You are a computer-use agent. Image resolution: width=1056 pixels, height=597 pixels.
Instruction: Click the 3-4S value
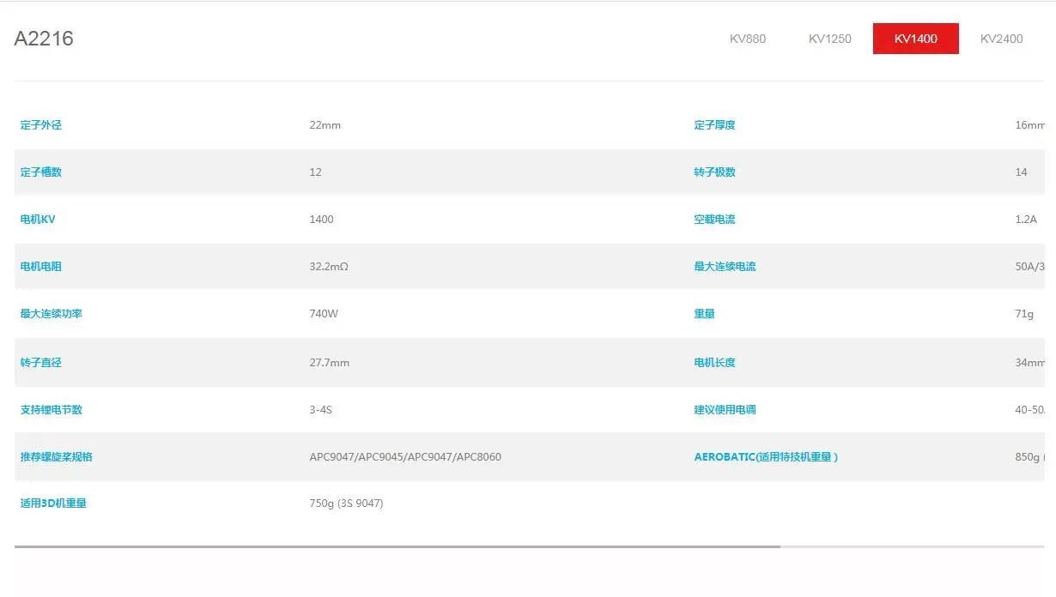tap(321, 410)
